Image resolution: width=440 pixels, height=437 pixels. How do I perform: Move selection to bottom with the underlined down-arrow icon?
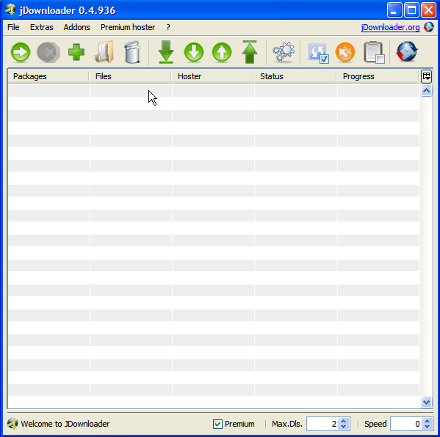pyautogui.click(x=166, y=52)
